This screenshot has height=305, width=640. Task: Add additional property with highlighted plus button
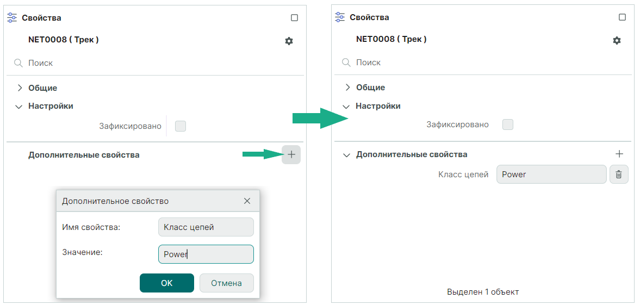click(291, 155)
